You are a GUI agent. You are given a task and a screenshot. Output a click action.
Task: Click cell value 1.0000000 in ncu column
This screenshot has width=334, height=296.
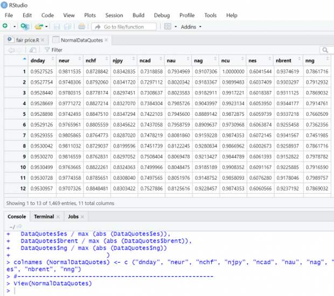(233, 72)
